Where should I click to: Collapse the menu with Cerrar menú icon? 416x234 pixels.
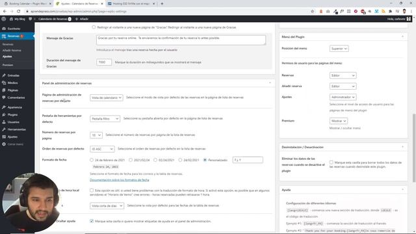4,144
